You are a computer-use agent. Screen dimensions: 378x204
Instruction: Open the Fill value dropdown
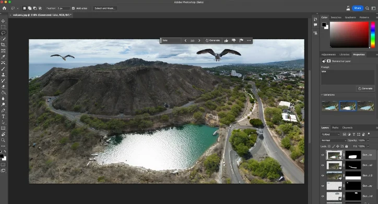point(368,146)
